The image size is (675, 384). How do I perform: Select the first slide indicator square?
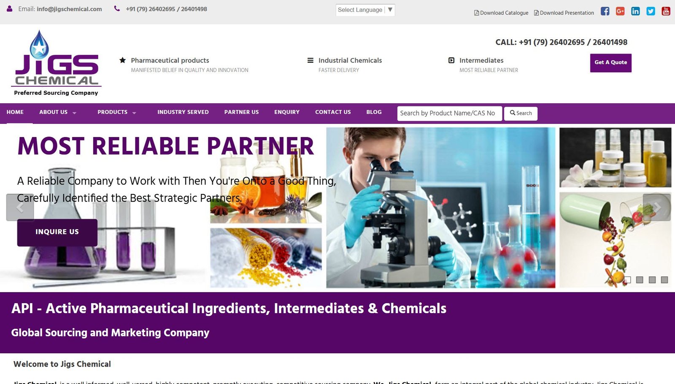pos(627,280)
